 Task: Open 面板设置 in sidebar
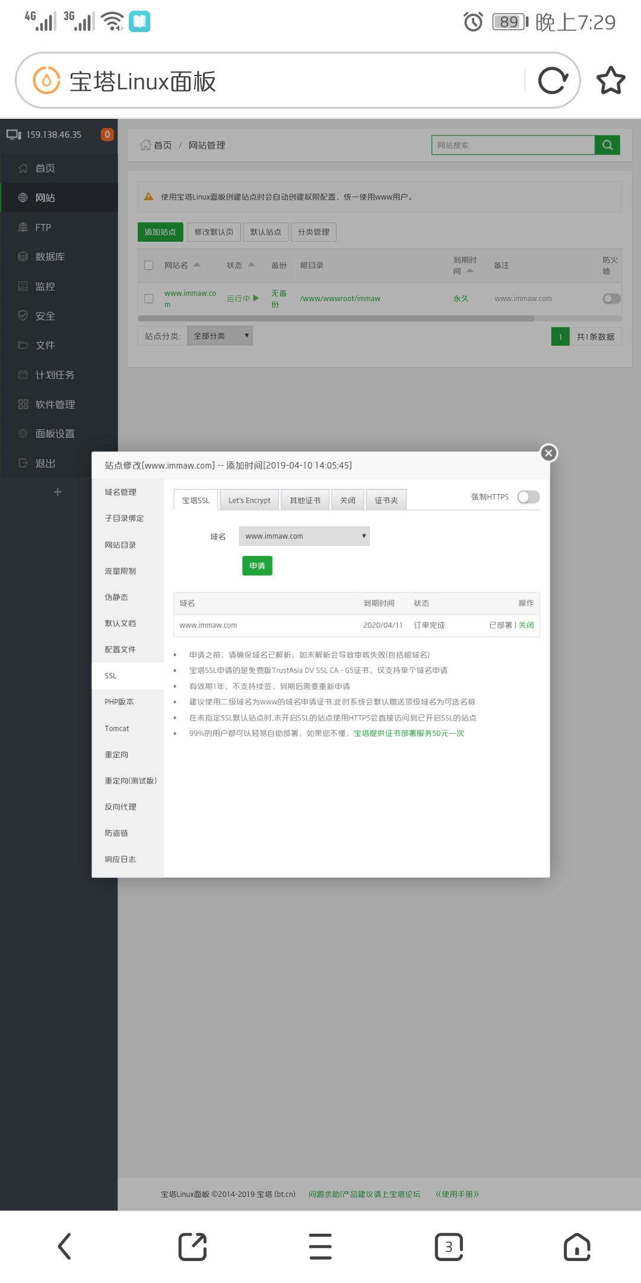tap(59, 434)
